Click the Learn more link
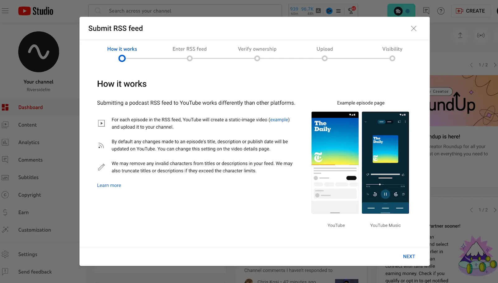 109,185
